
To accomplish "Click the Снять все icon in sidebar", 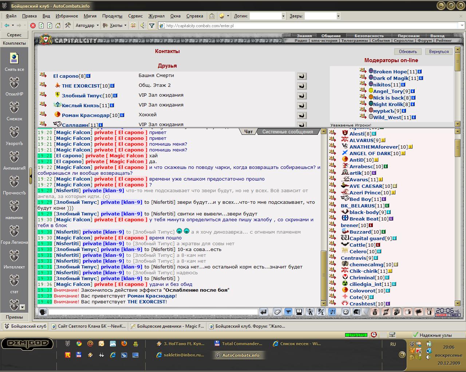I will click(x=14, y=58).
